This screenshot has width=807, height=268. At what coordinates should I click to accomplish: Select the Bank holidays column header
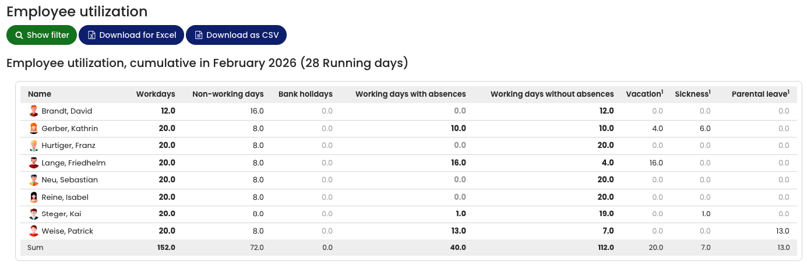305,94
